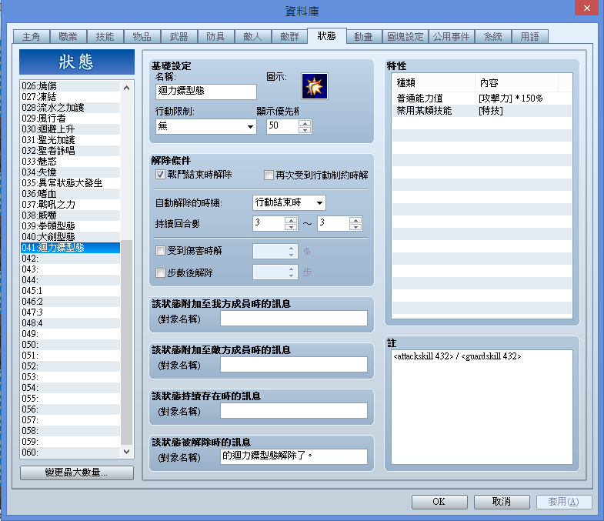Enable 受到傷害時解 checkbox
The height and width of the screenshot is (521, 604).
pyautogui.click(x=160, y=251)
